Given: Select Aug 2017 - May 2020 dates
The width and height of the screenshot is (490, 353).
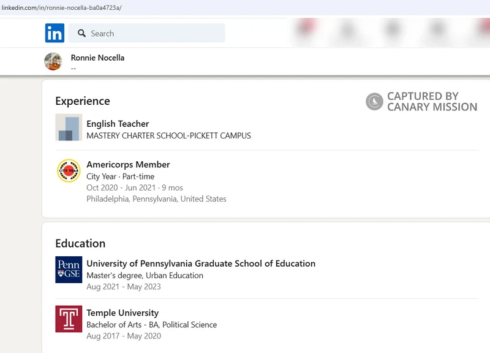Looking at the screenshot, I should (x=124, y=336).
